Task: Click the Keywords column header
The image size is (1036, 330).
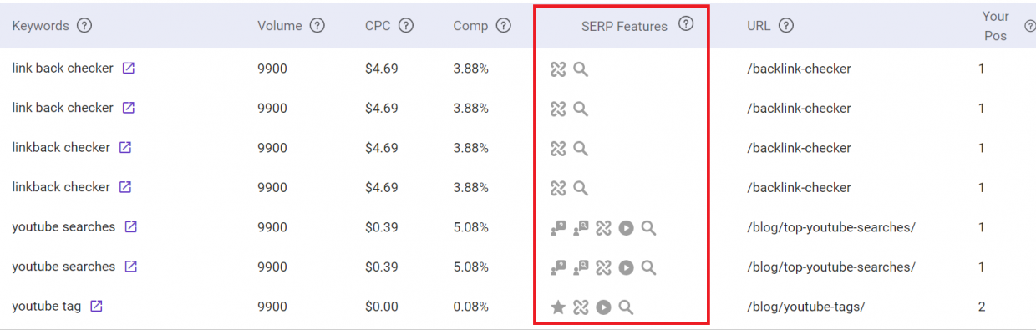Action: tap(40, 25)
